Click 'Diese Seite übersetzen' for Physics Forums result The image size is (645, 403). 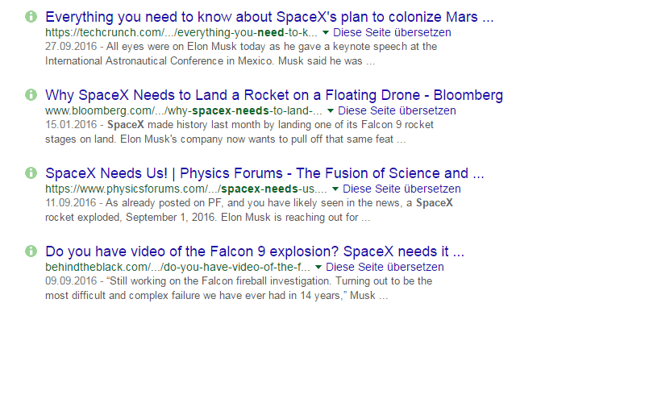pyautogui.click(x=402, y=189)
